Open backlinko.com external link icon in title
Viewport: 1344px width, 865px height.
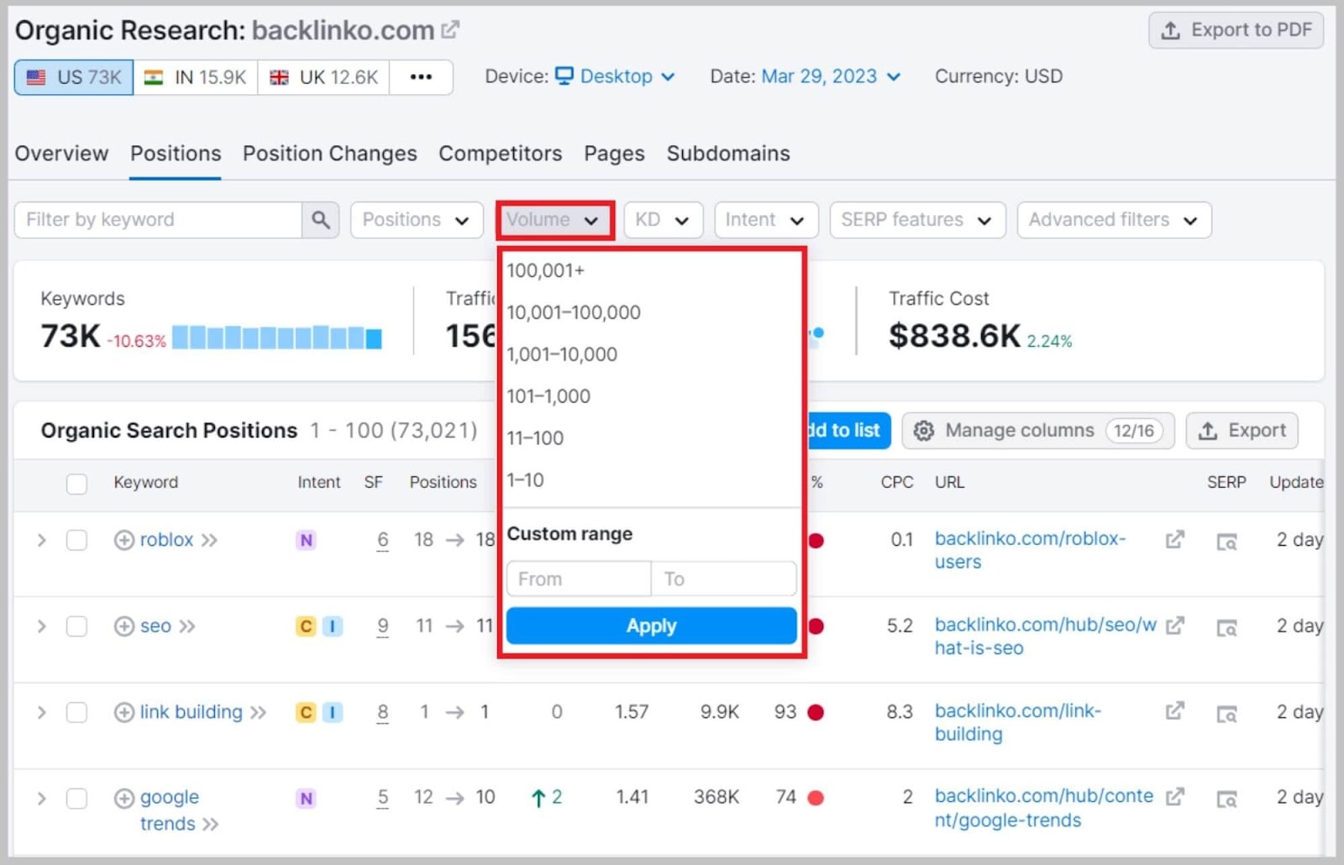click(450, 30)
